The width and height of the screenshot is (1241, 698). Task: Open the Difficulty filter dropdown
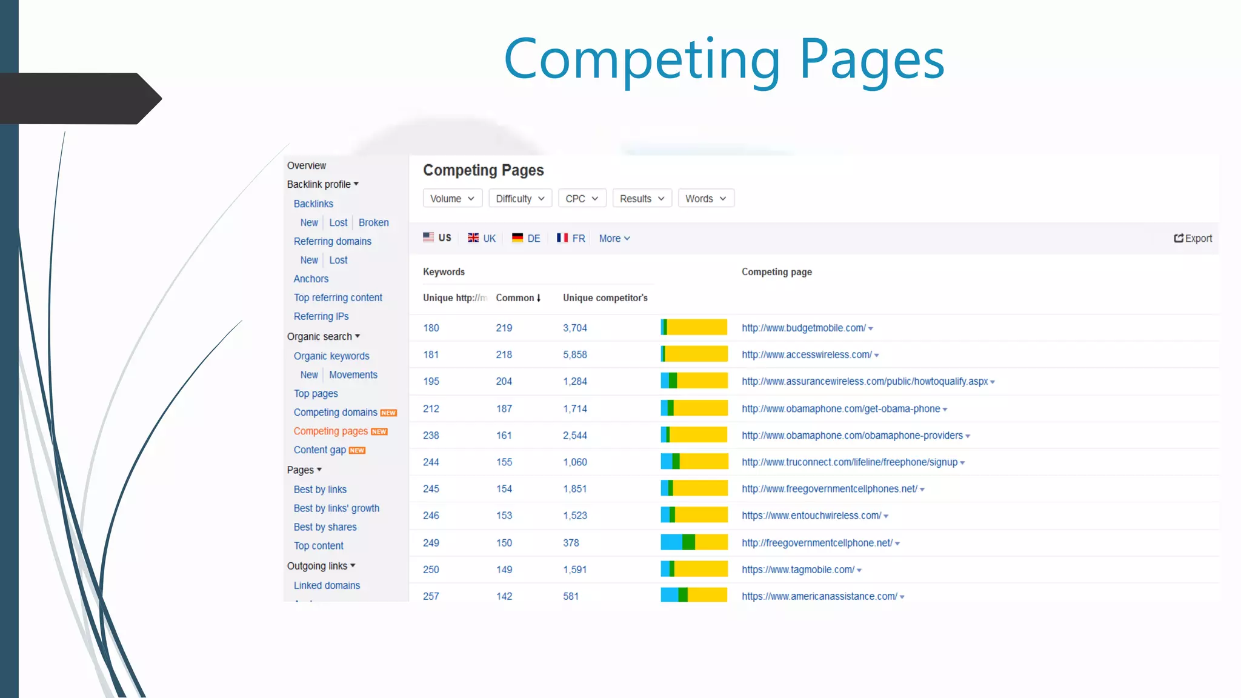521,199
